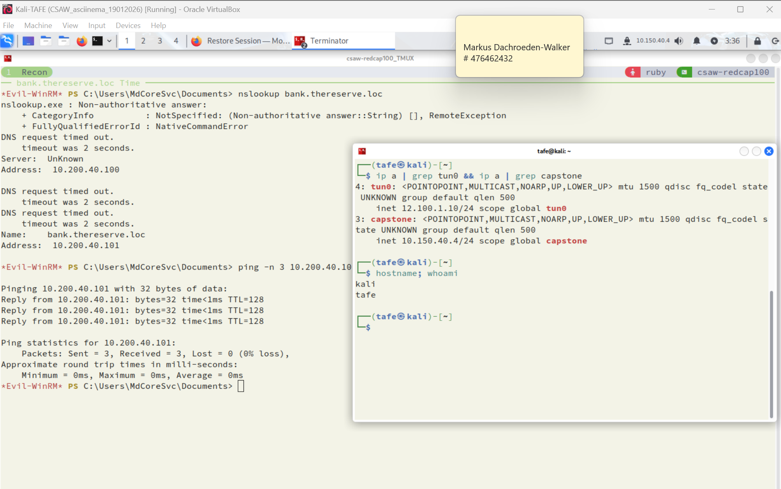
Task: Open the terminal emulator launcher icon
Action: tap(97, 41)
